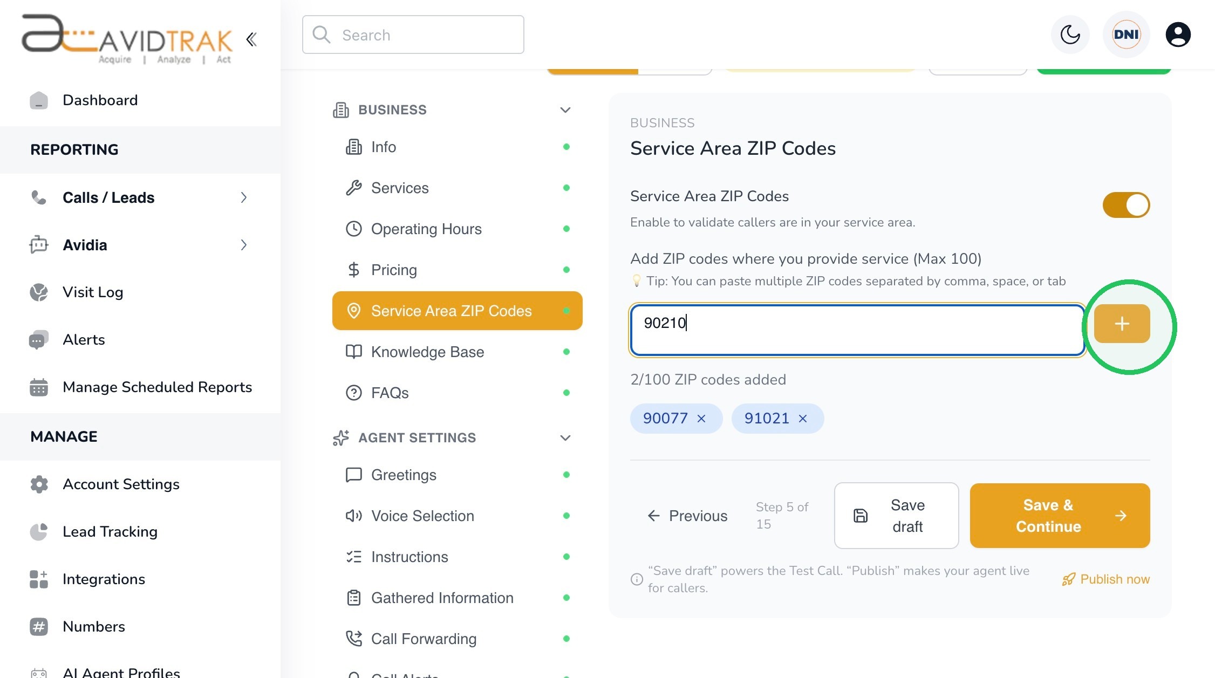The width and height of the screenshot is (1215, 678).
Task: Go to the Operating Hours step
Action: point(458,229)
